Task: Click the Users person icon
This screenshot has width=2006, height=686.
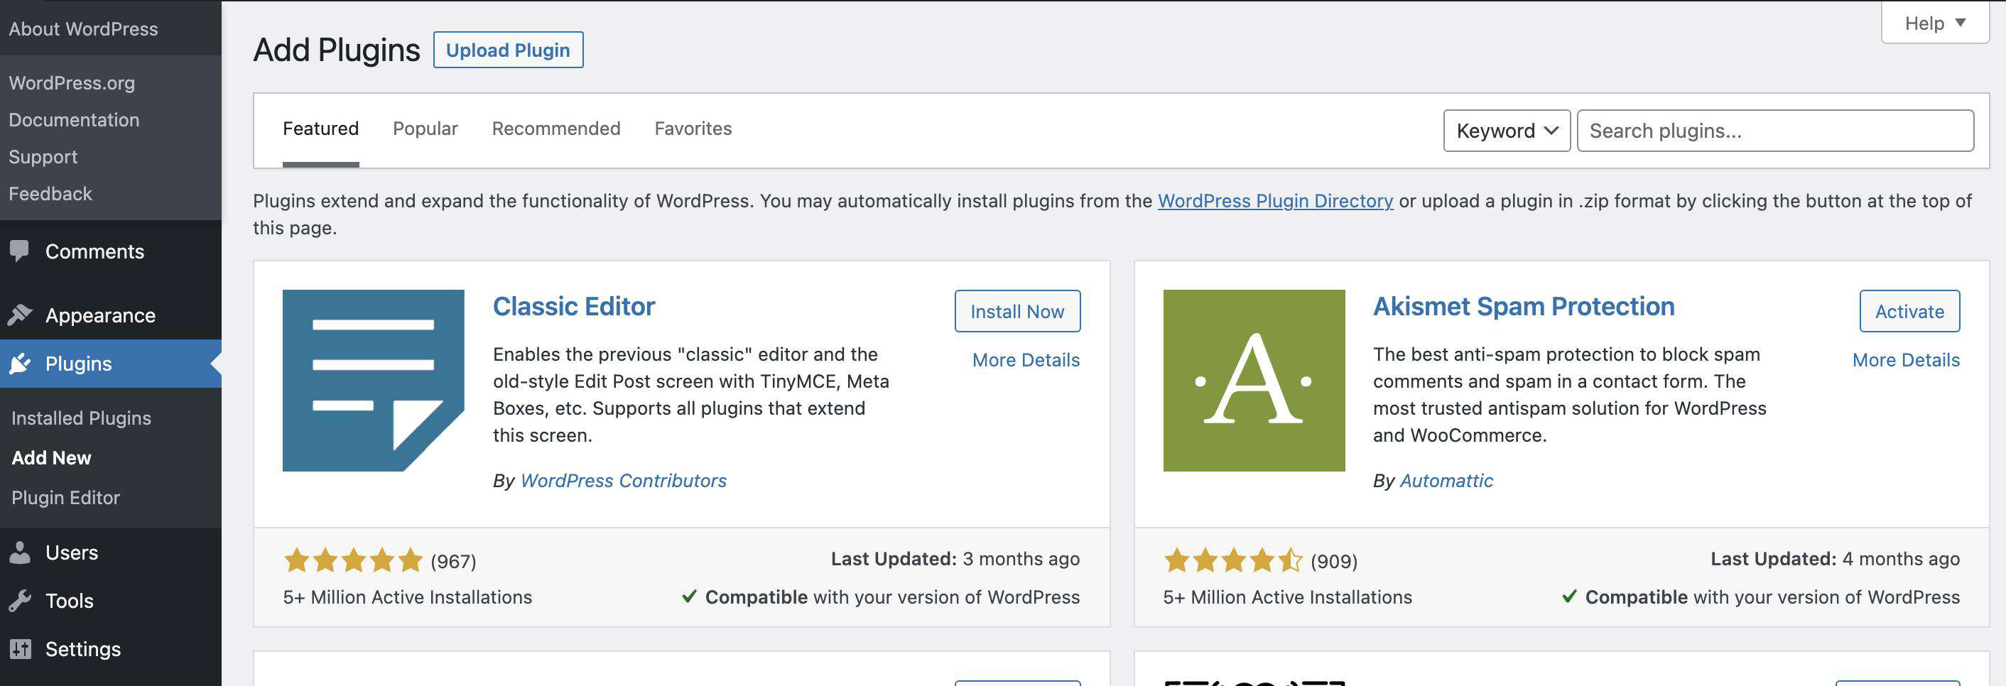Action: (19, 552)
